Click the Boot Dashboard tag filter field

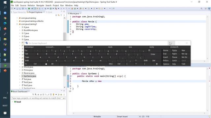[x=38, y=98]
